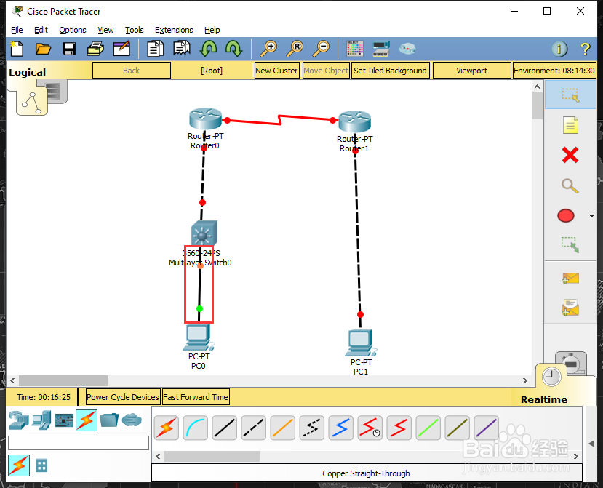The height and width of the screenshot is (488, 603).
Task: Pick the automatic connection type lightning
Action: point(166,428)
